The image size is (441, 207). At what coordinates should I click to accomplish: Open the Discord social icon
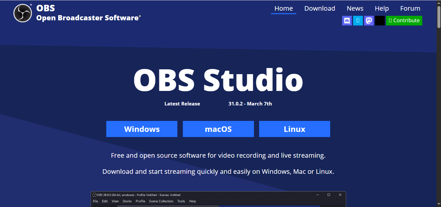[x=347, y=21]
